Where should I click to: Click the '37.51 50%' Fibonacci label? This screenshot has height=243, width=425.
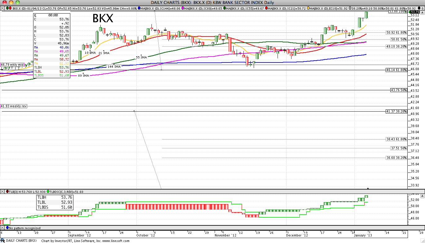(x=399, y=148)
